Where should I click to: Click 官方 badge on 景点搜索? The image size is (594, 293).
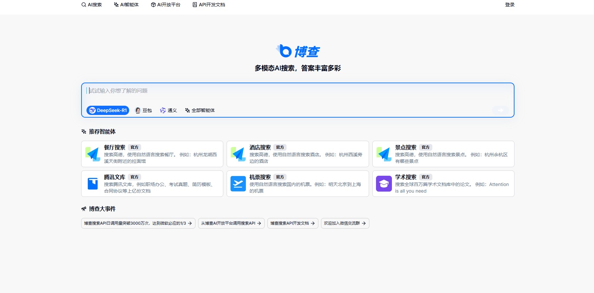coord(426,147)
